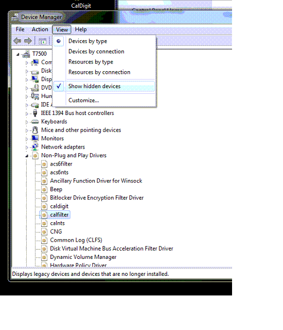Select Resources by connection menu entry
This screenshot has height=330, width=283.
pyautogui.click(x=99, y=72)
